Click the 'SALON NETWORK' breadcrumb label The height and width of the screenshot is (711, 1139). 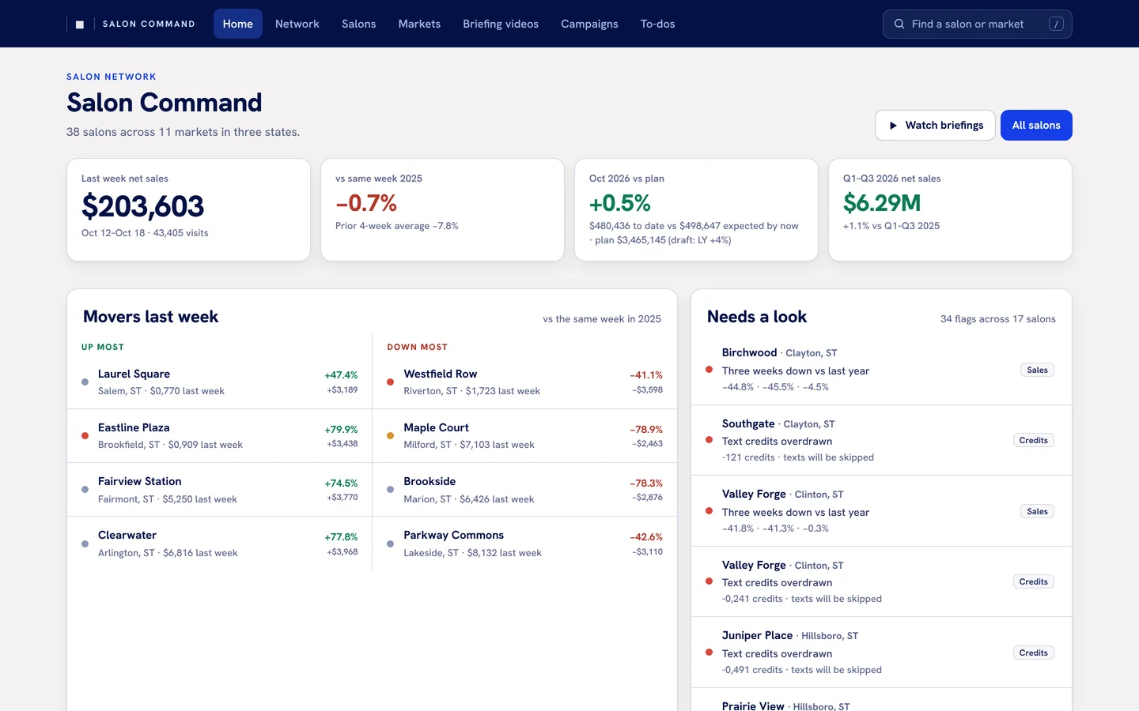click(x=112, y=77)
